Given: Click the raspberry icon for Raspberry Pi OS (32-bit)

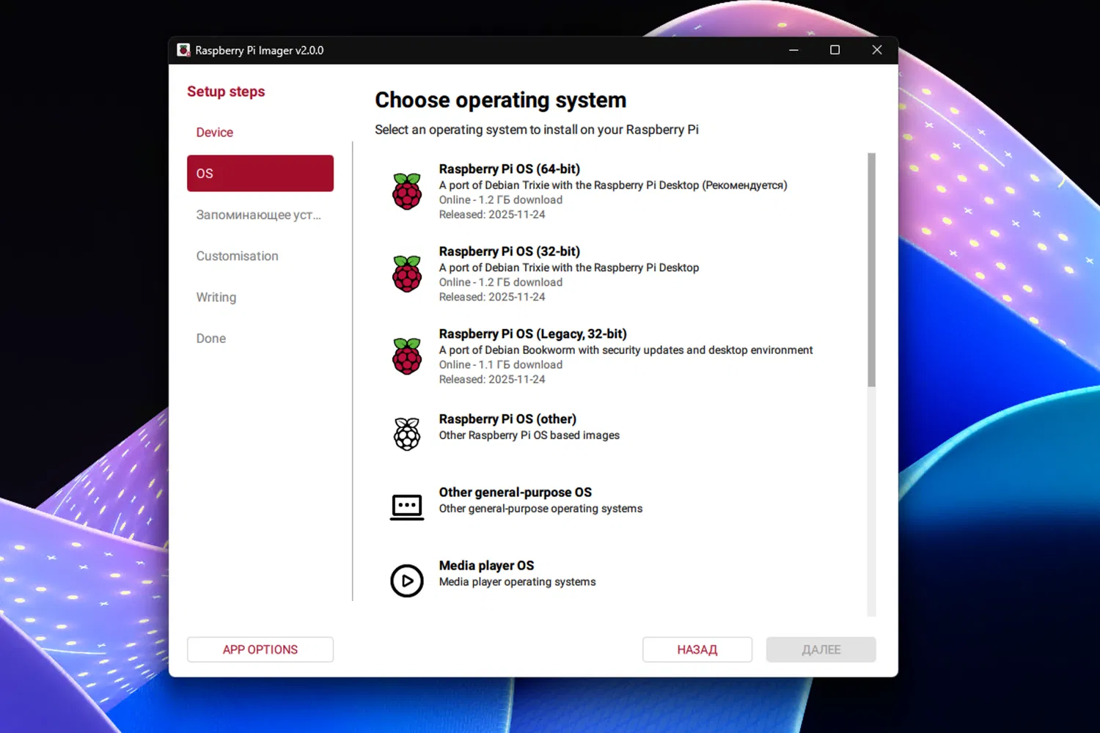Looking at the screenshot, I should pos(407,273).
